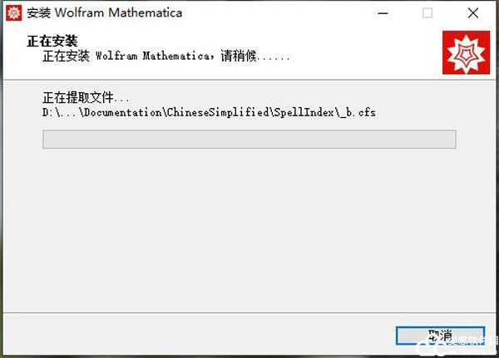The height and width of the screenshot is (358, 499).
Task: Cancel installation with the 取消 button
Action: [441, 336]
